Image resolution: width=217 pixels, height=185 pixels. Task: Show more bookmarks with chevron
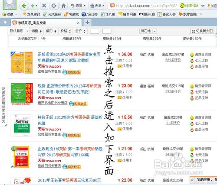(x=201, y=14)
